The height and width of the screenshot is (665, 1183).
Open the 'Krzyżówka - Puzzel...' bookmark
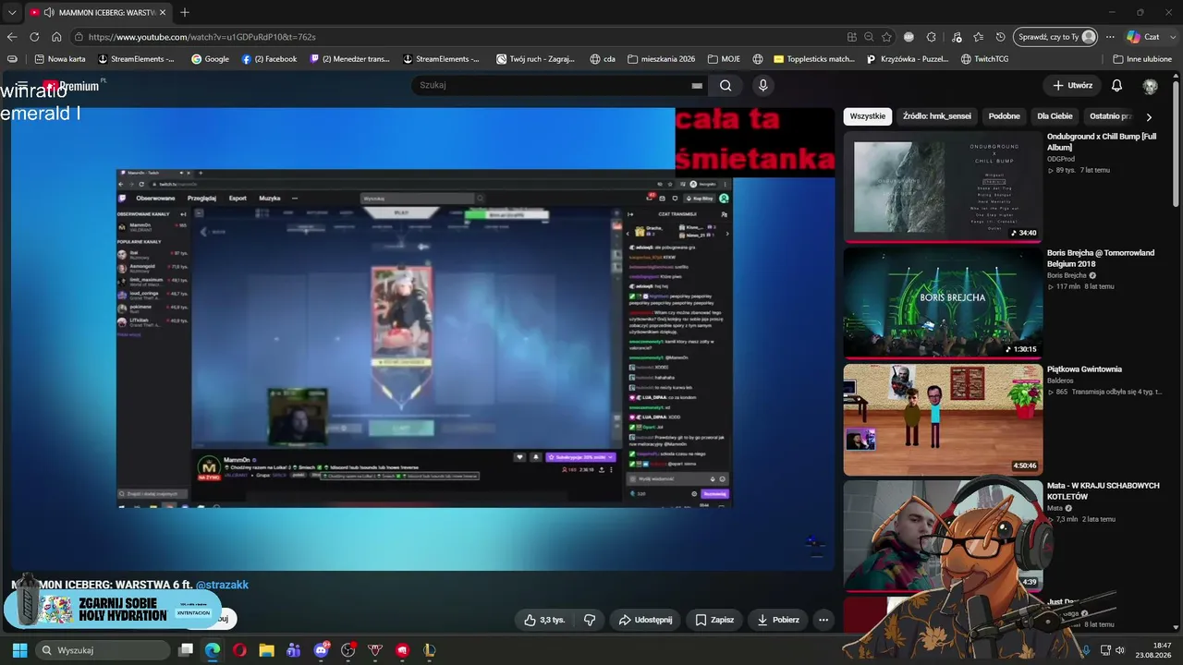tap(908, 59)
